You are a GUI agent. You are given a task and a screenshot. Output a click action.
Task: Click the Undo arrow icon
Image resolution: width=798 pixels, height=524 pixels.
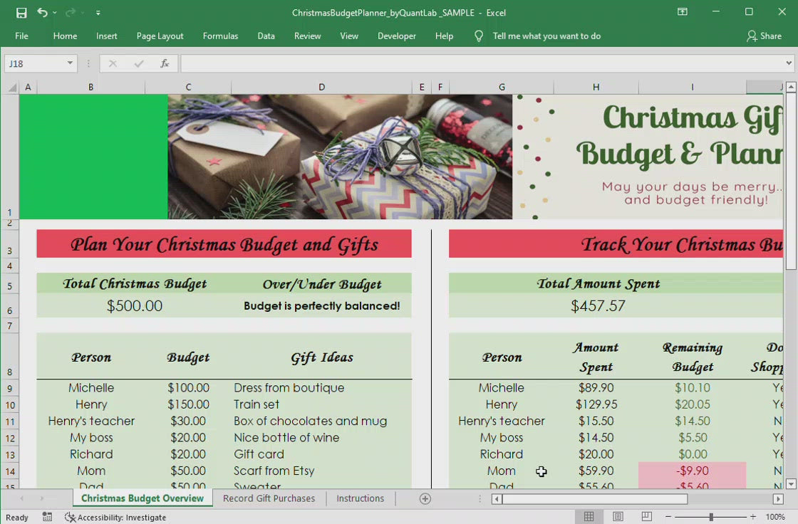pyautogui.click(x=43, y=13)
